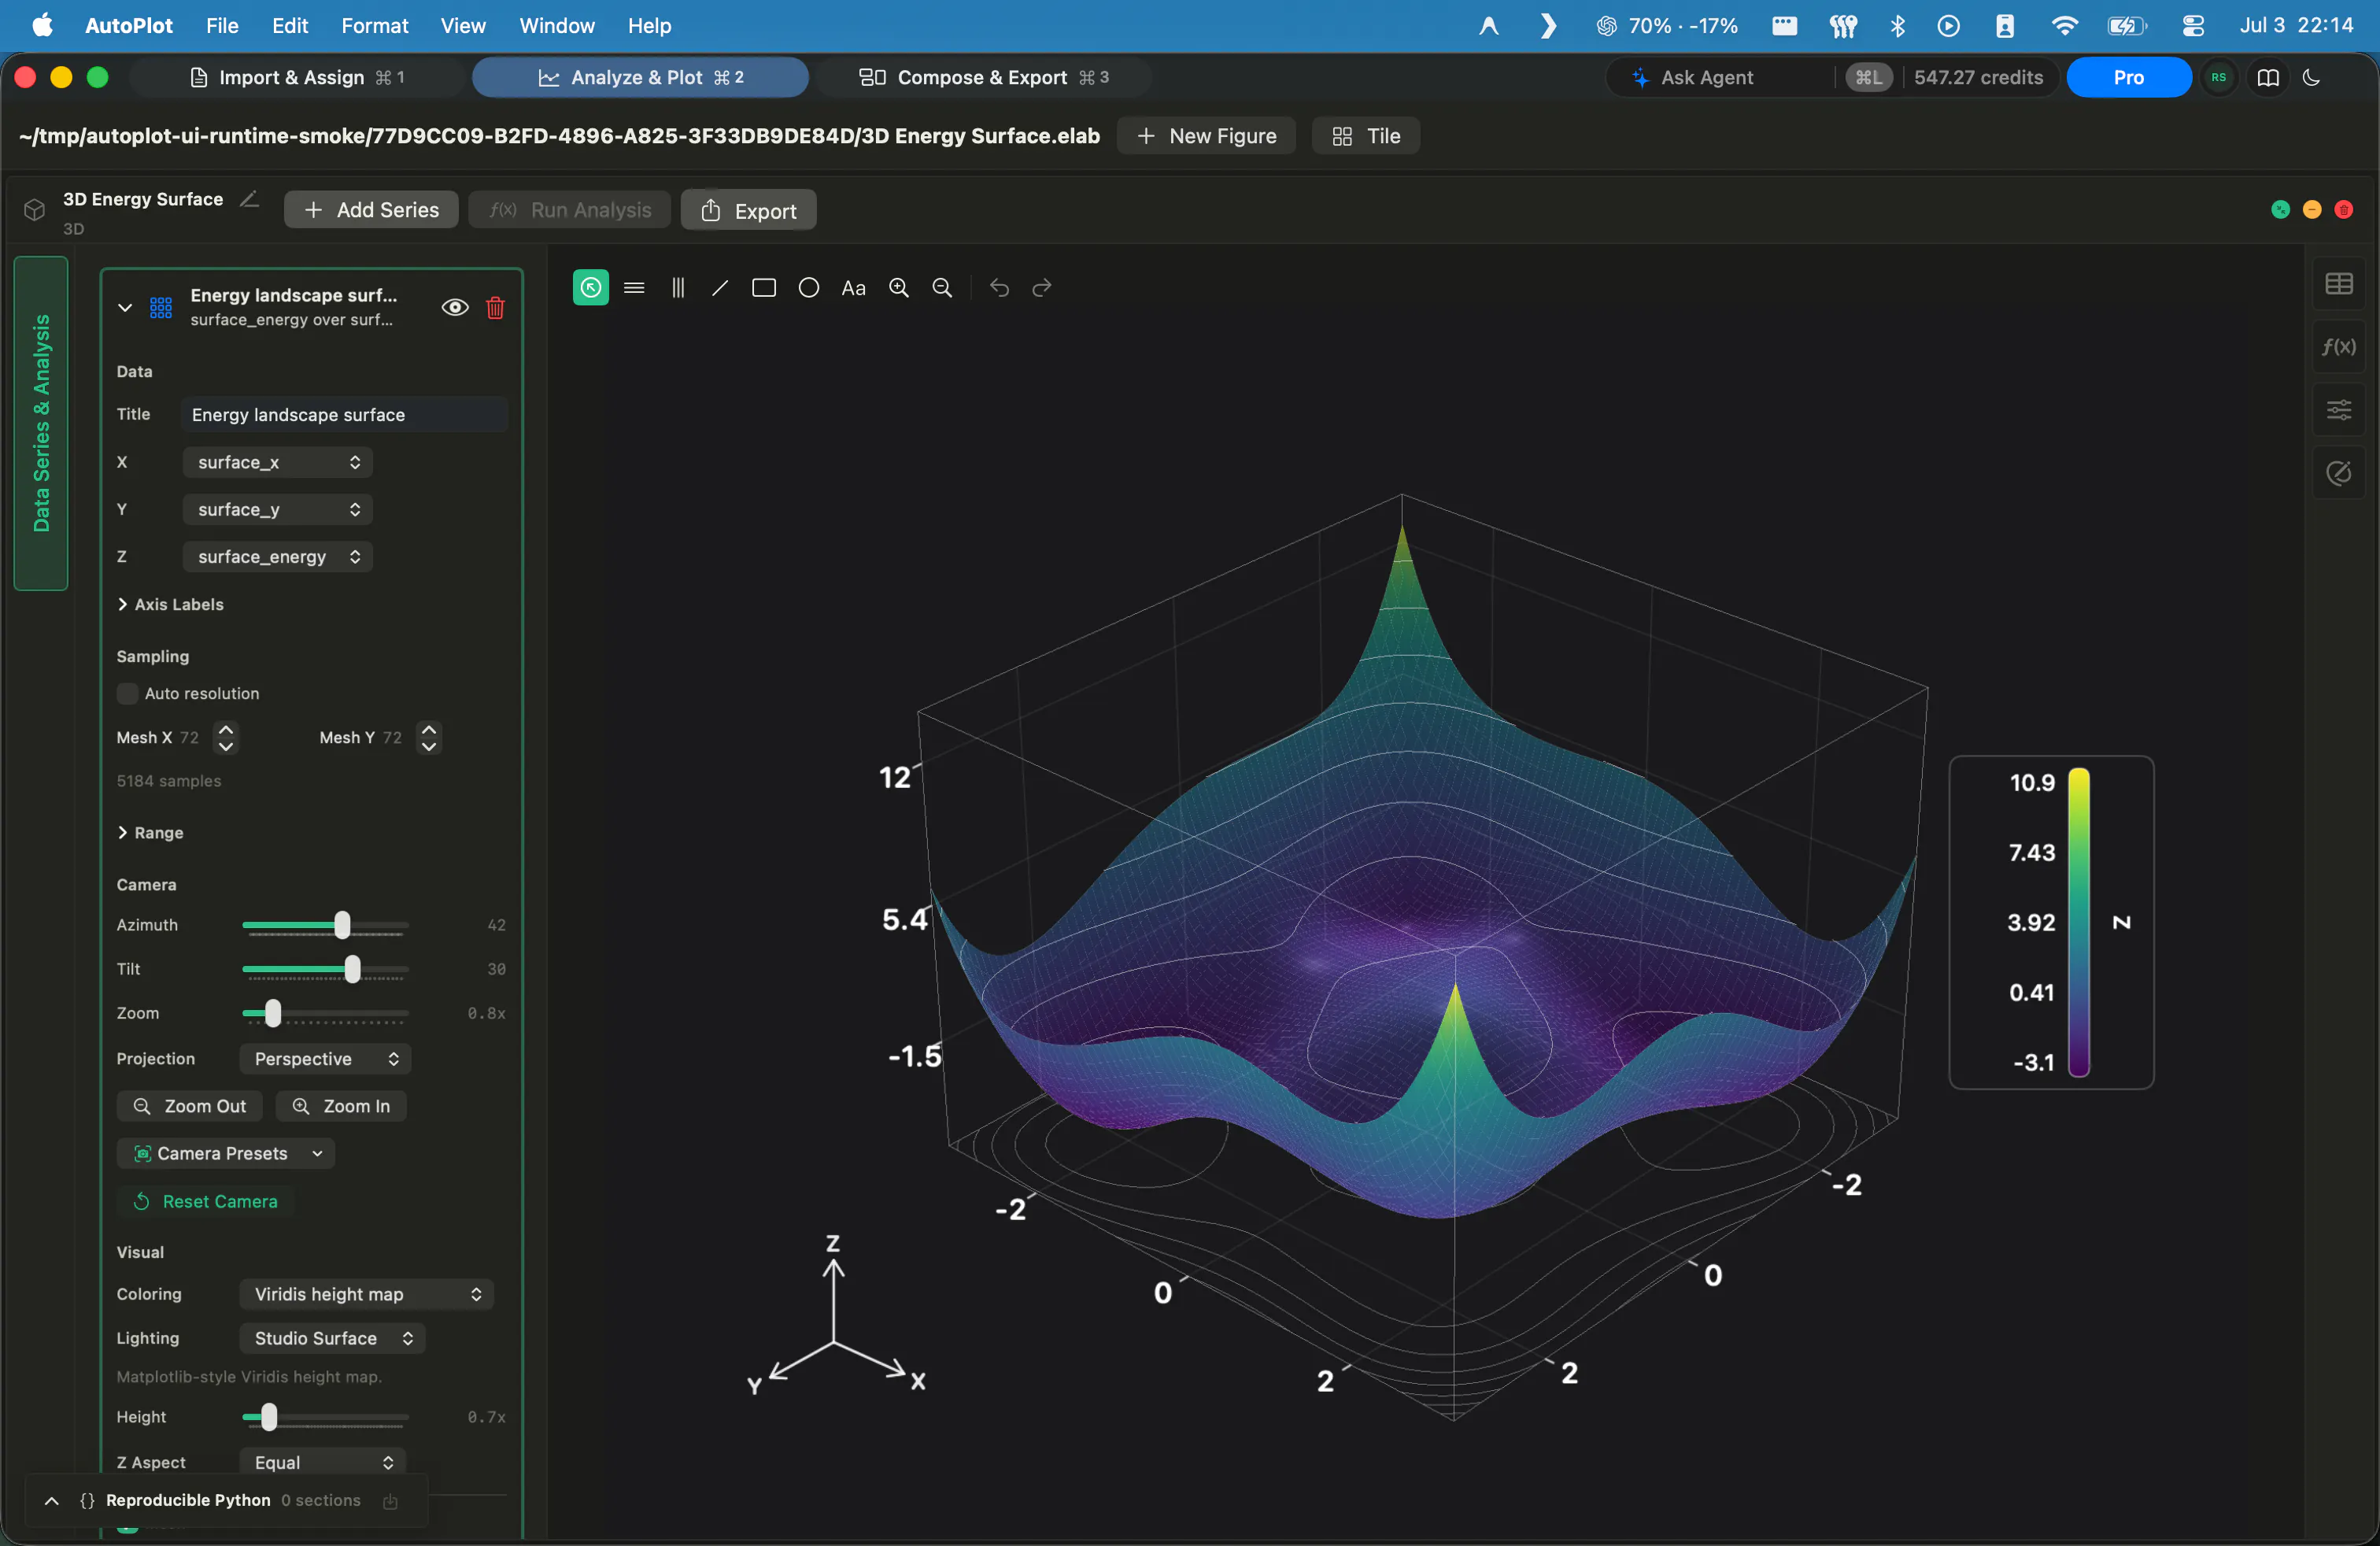Screen dimensions: 2380x1546
Task: Click the New Figure button
Action: pyautogui.click(x=1206, y=136)
